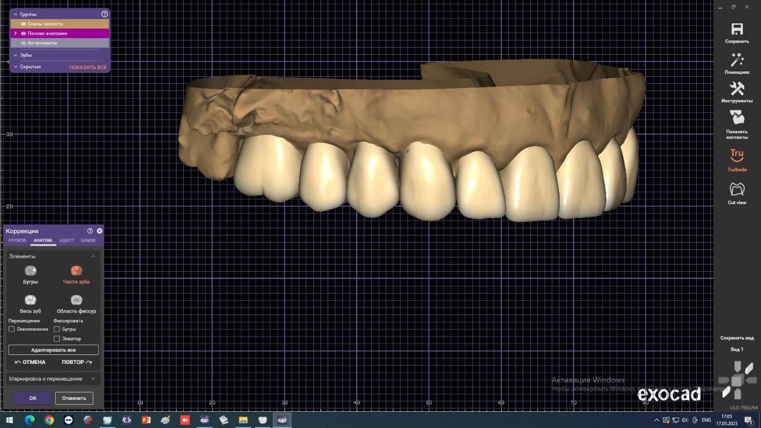The height and width of the screenshot is (428, 761).
Task: Switch to the АДАПТ. tab
Action: [x=67, y=240]
